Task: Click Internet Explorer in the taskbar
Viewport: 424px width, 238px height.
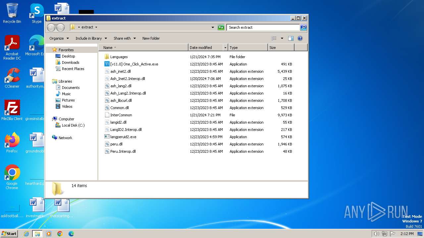Action: (26, 234)
